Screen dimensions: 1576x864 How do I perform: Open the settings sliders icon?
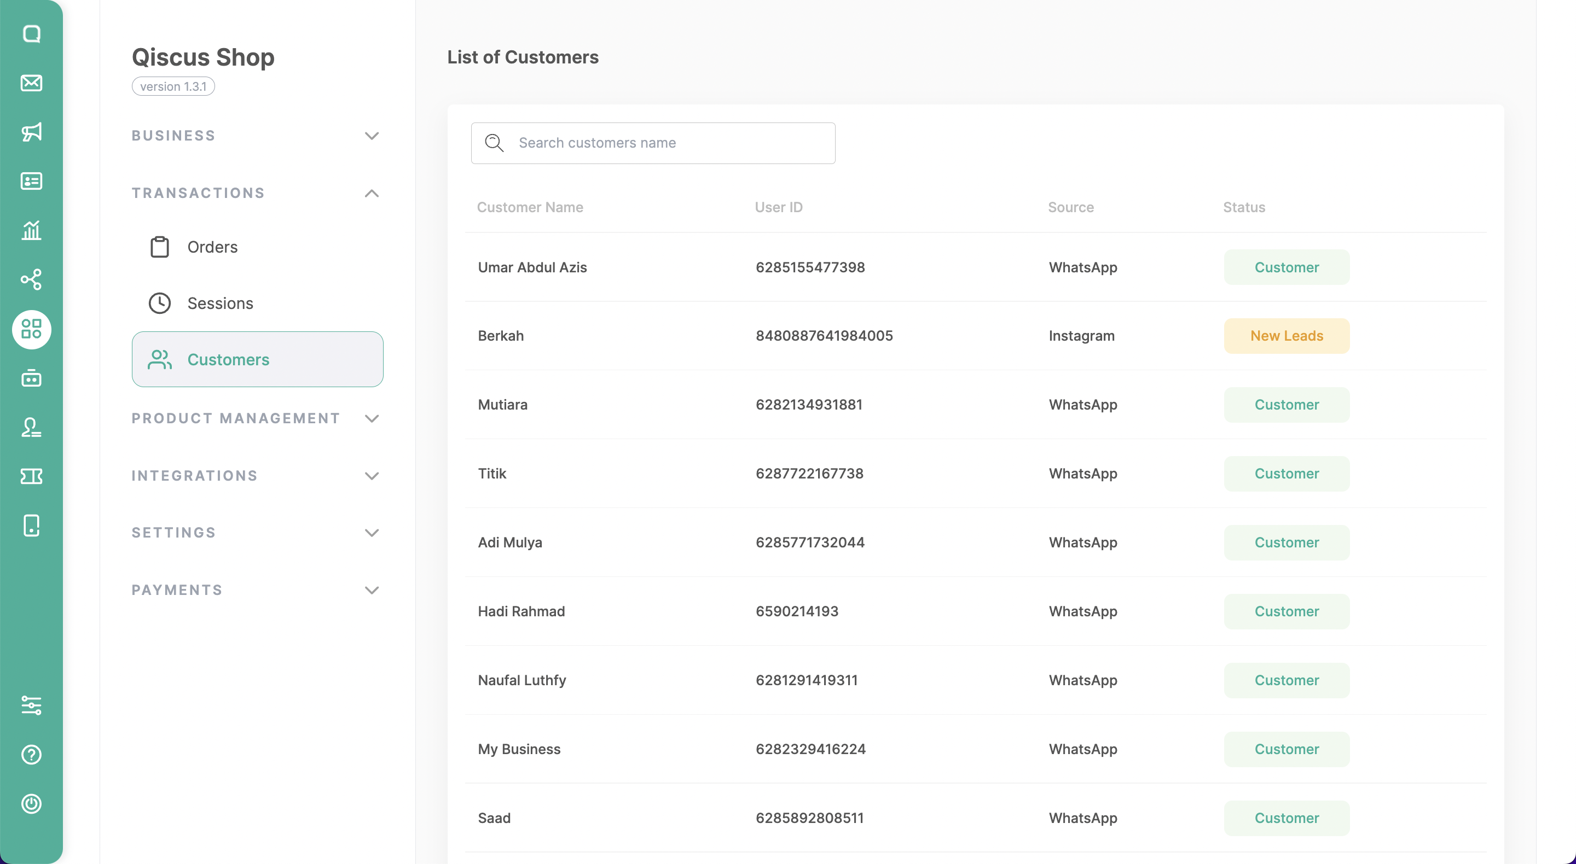[x=31, y=705]
